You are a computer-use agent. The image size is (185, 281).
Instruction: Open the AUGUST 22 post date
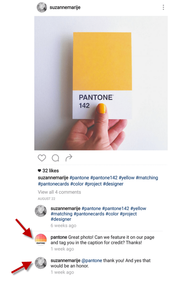[x=46, y=199]
